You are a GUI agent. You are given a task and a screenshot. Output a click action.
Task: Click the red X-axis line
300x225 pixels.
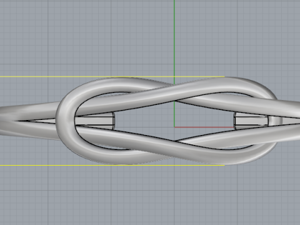coord(204,127)
